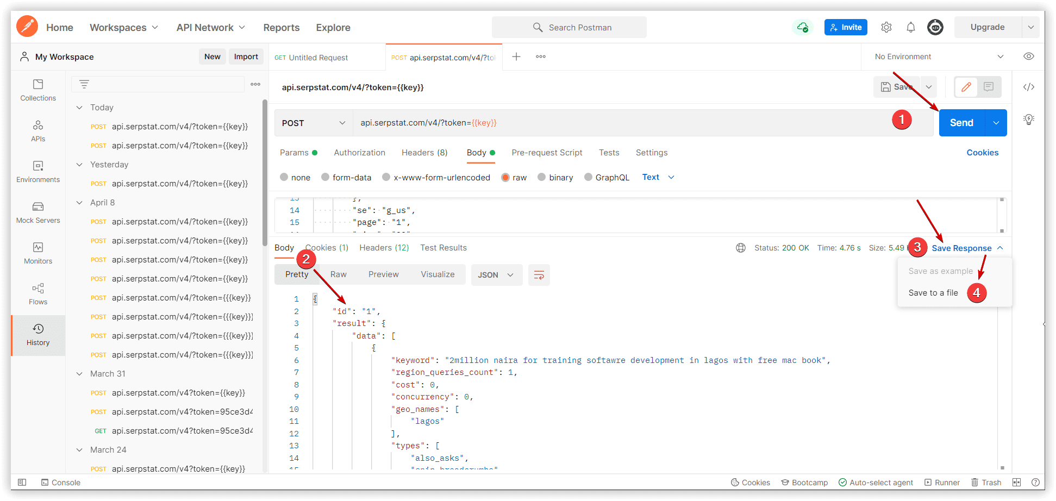Switch to the Authorization tab

pos(359,153)
